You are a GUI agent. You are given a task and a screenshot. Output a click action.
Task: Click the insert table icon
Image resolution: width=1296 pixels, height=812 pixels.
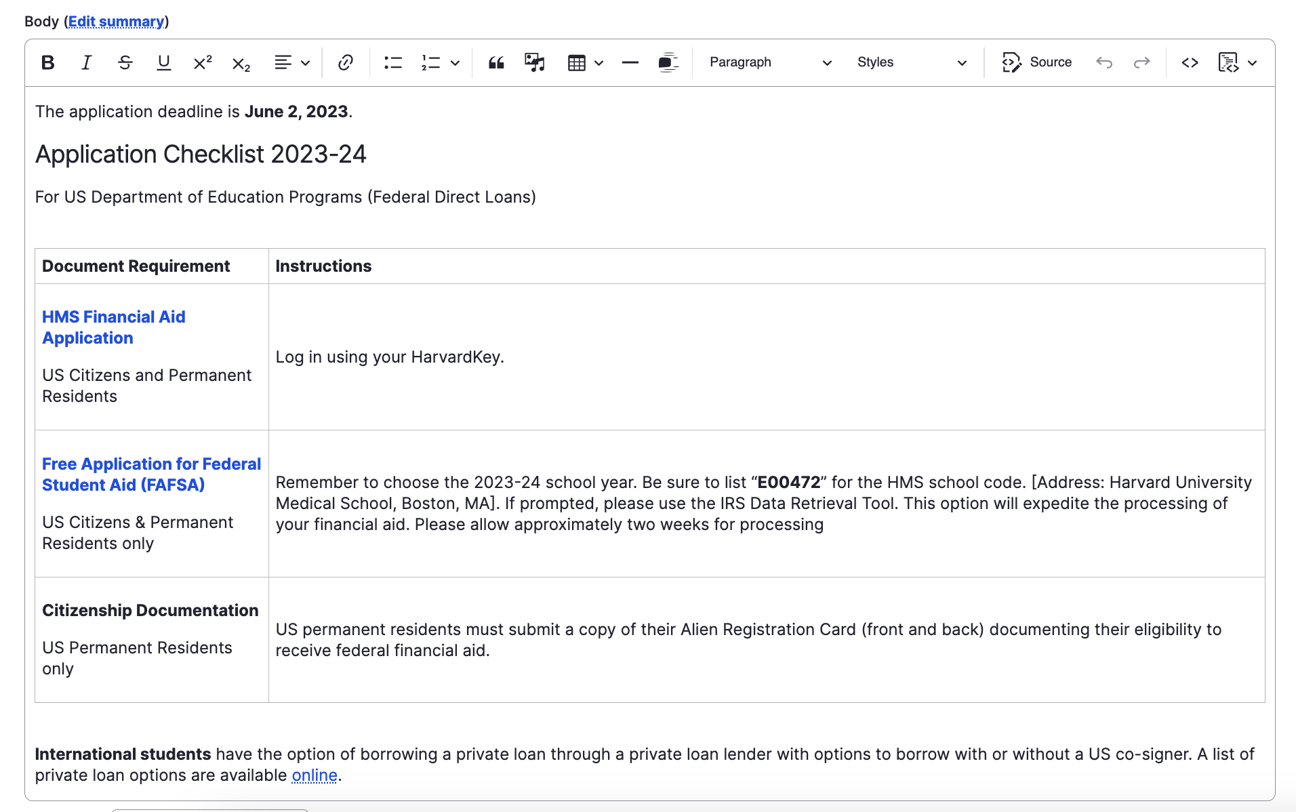click(576, 62)
